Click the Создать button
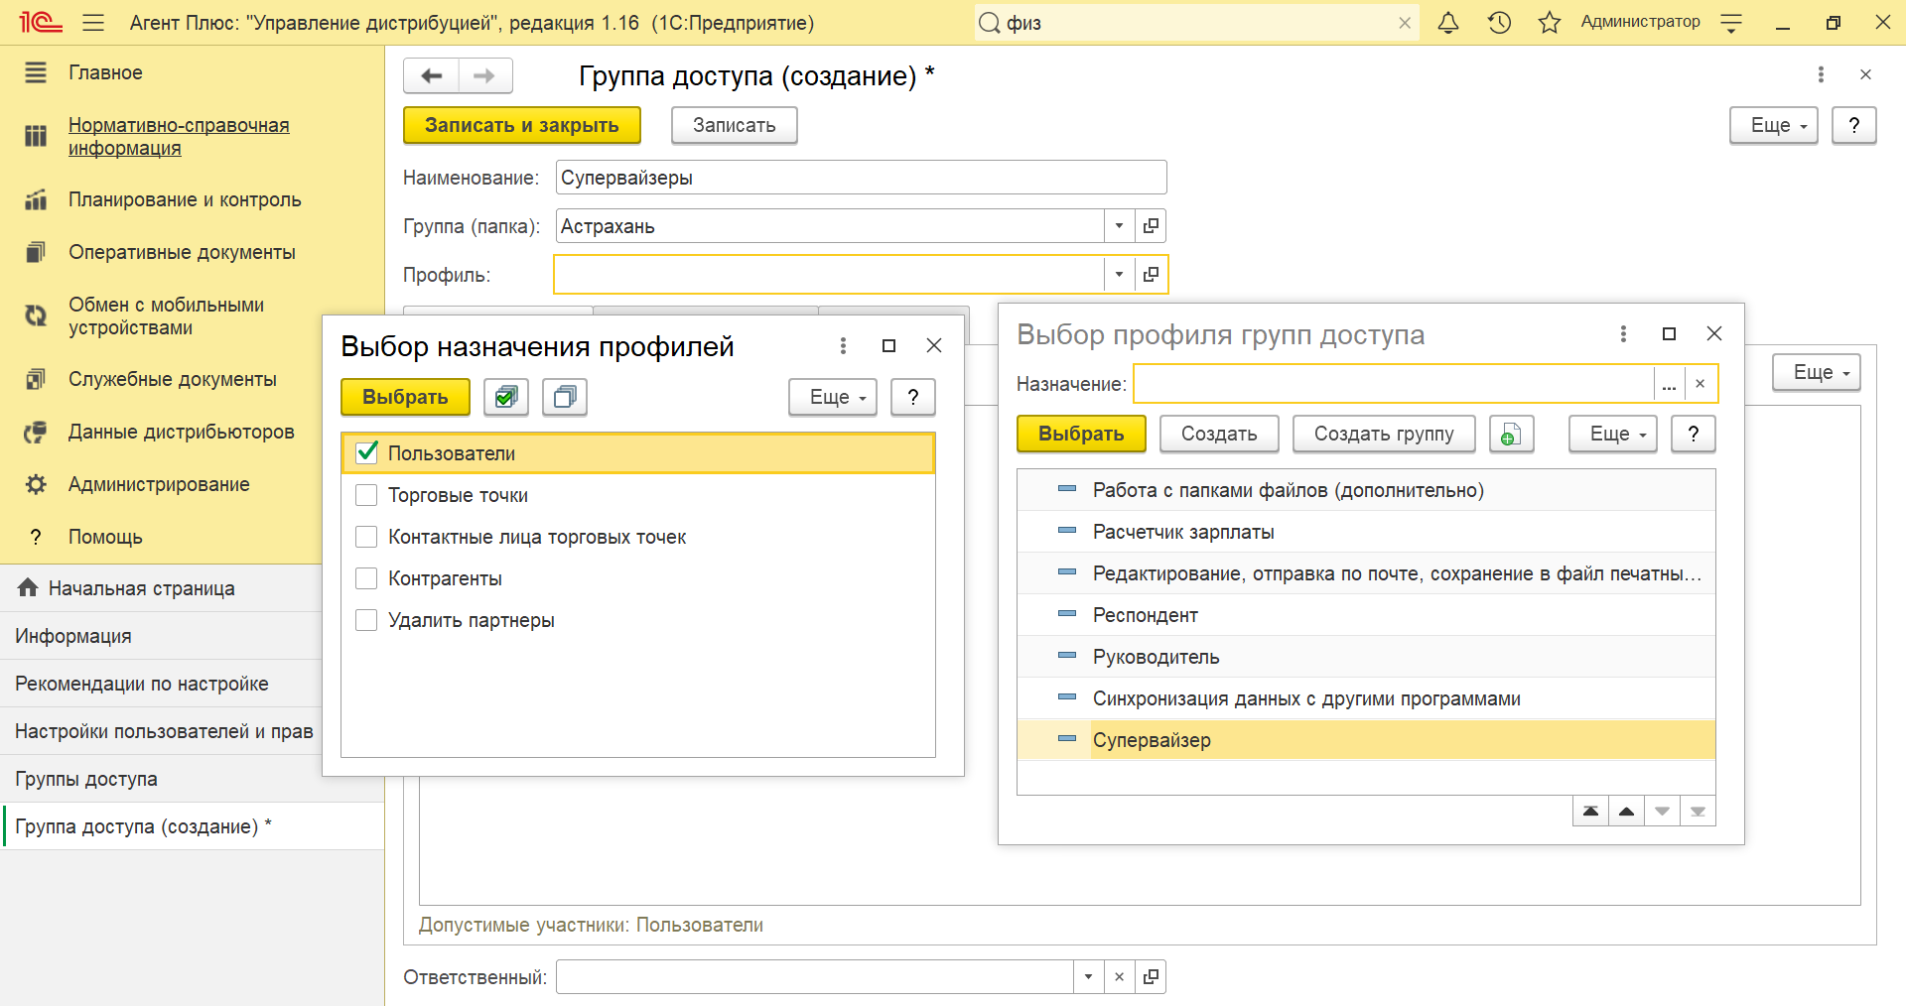 pyautogui.click(x=1219, y=434)
